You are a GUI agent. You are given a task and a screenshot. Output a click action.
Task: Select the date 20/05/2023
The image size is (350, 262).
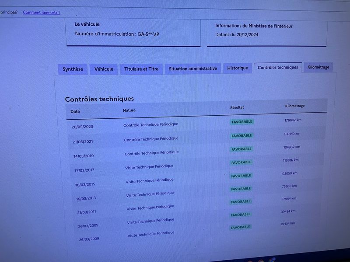click(82, 127)
